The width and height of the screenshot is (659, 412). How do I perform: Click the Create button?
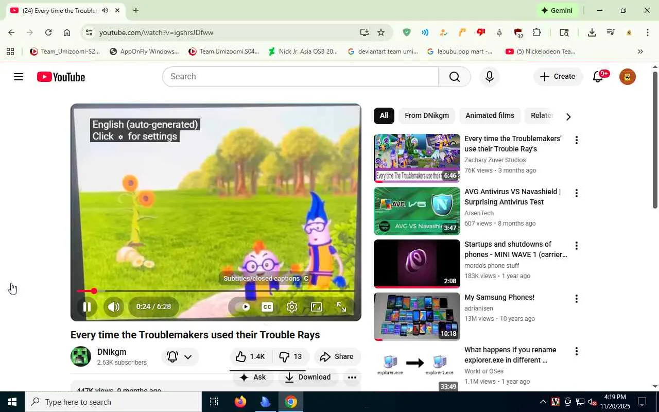click(x=558, y=77)
